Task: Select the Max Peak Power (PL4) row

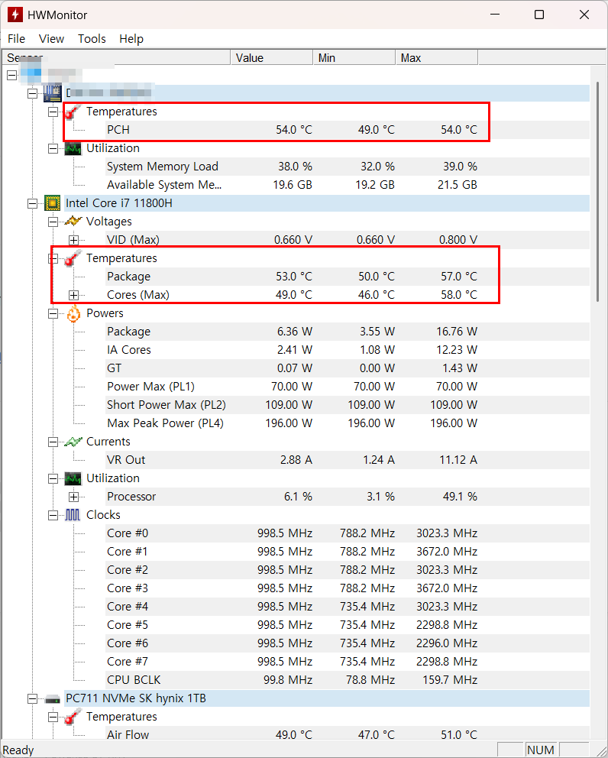Action: [347, 423]
